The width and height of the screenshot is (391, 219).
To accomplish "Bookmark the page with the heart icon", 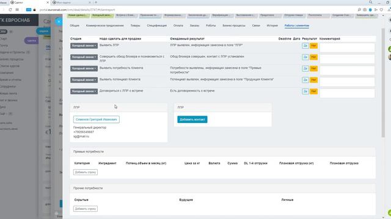I will [x=381, y=10].
